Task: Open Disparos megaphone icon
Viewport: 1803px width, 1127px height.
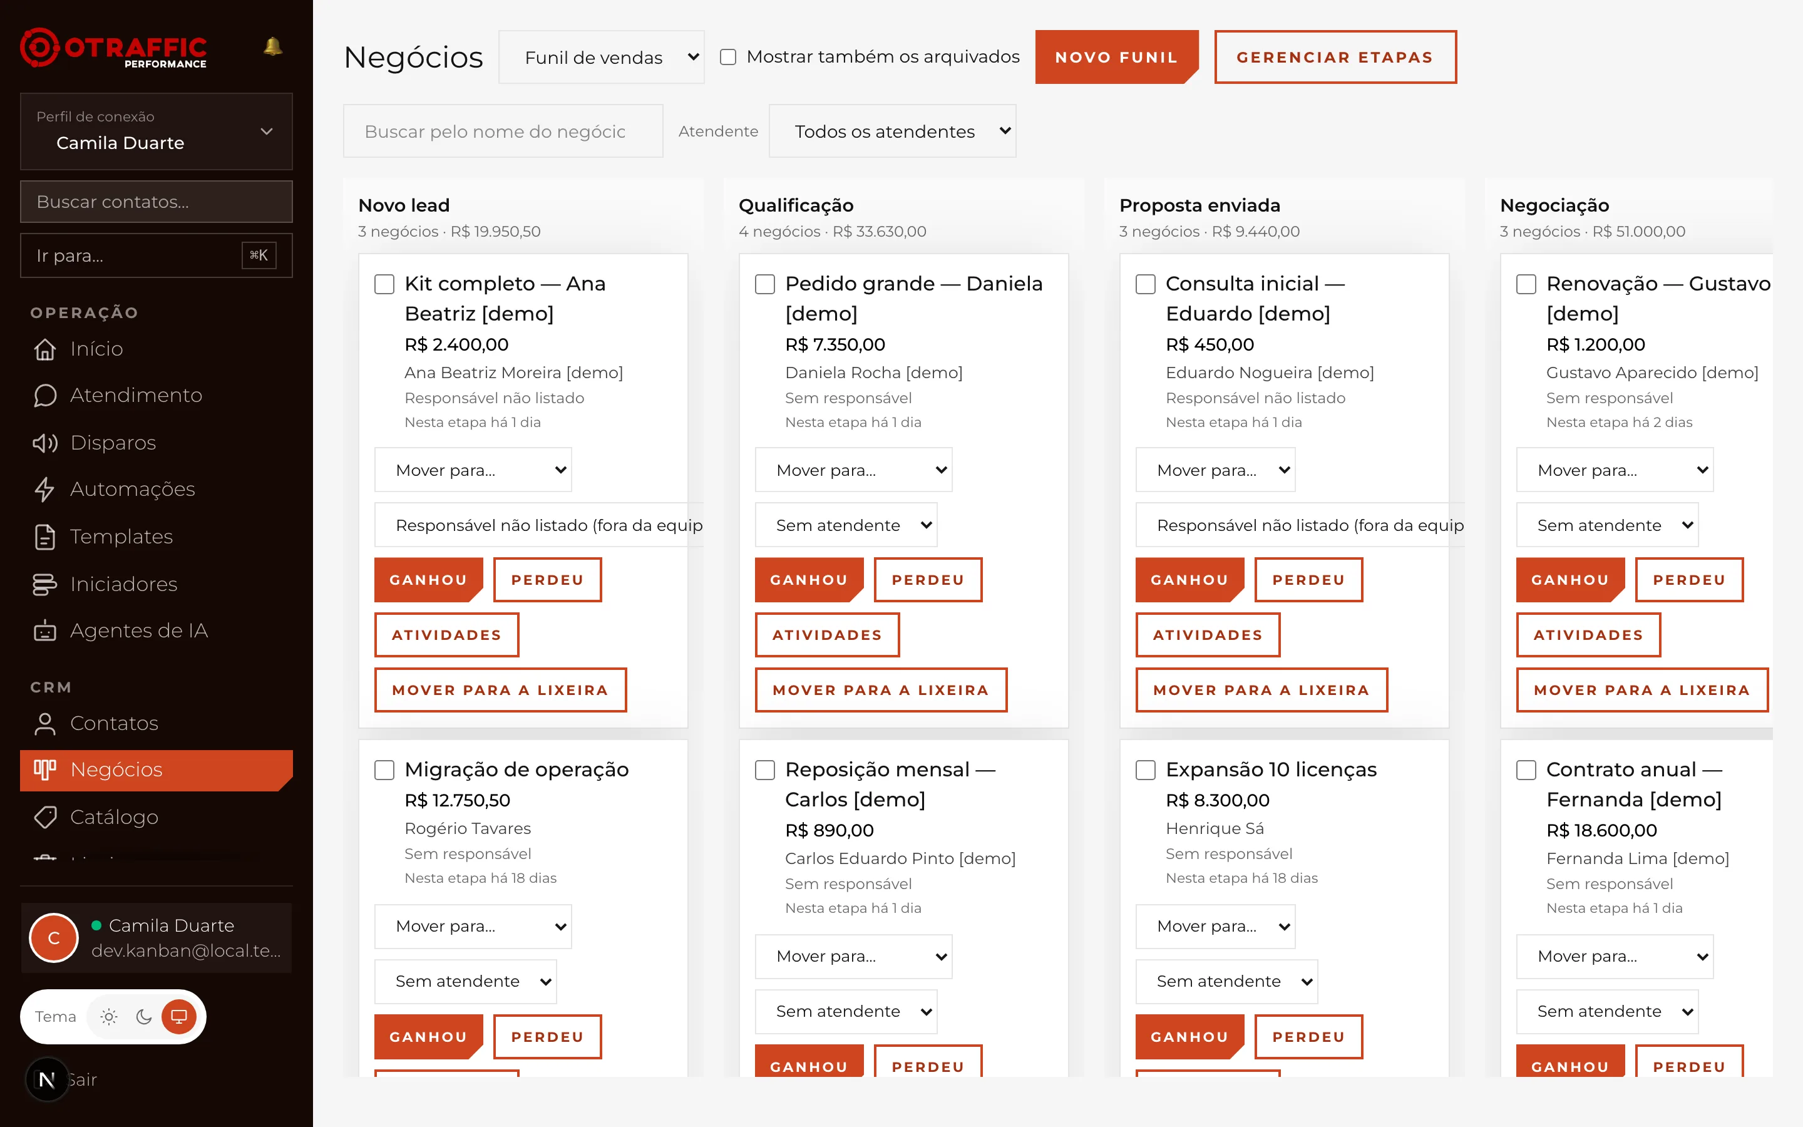Action: coord(44,443)
